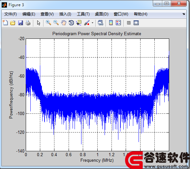Open a file with the folder icon
The image size is (190, 169).
pyautogui.click(x=13, y=23)
